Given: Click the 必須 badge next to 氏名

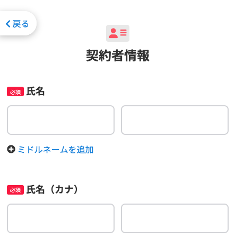Looking at the screenshot, I should tap(15, 91).
